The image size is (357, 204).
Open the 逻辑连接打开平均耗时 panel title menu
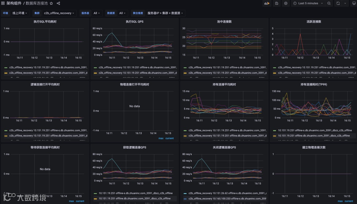coord(45,84)
